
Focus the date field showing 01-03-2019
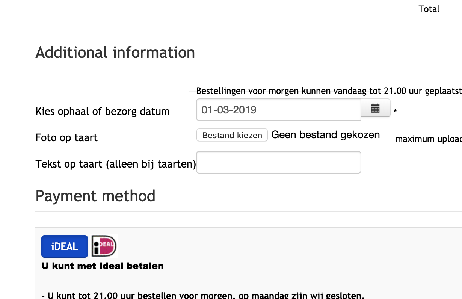pos(278,110)
